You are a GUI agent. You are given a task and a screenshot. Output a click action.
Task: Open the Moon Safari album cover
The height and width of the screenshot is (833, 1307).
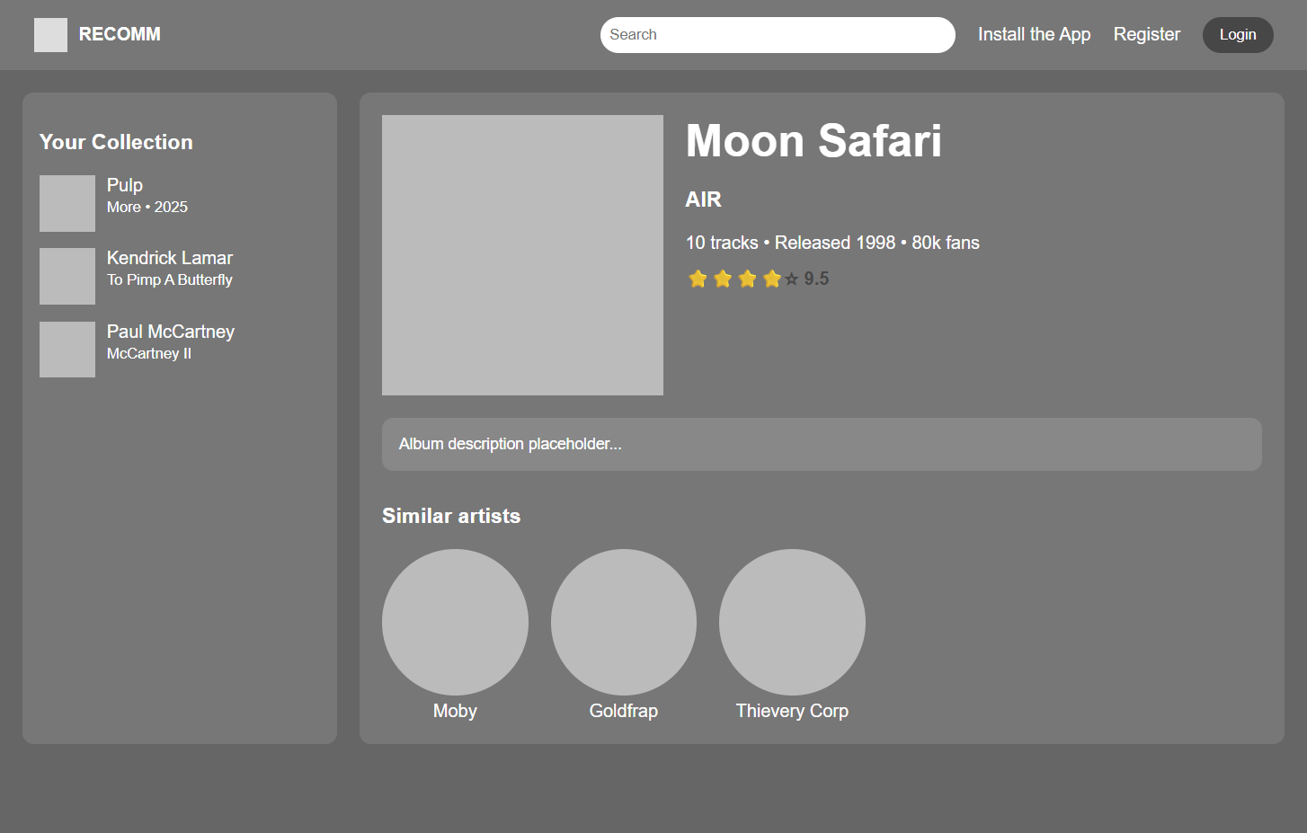pos(522,255)
